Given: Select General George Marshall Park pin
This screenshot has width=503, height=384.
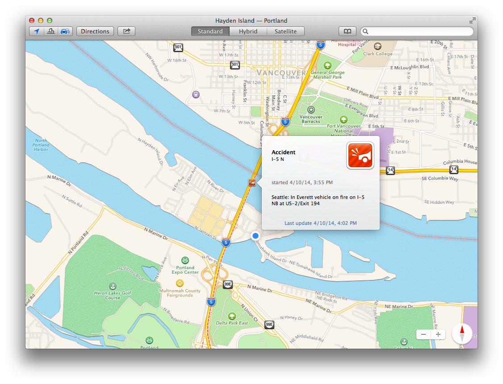Looking at the screenshot, I should coord(327,66).
